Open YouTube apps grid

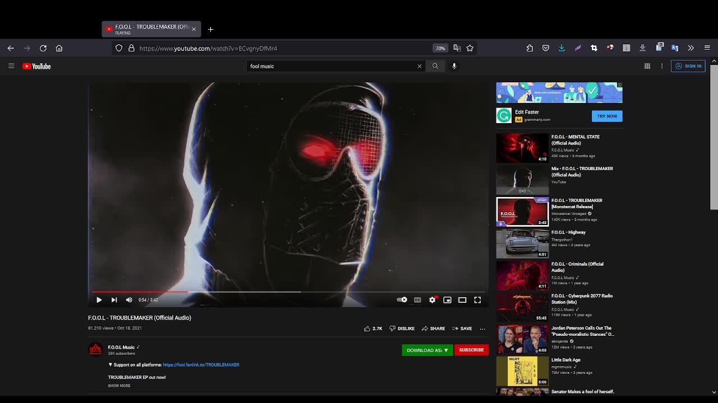[647, 66]
